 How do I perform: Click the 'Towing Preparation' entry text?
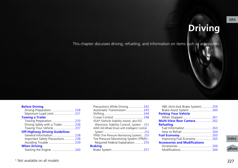(x=38, y=121)
